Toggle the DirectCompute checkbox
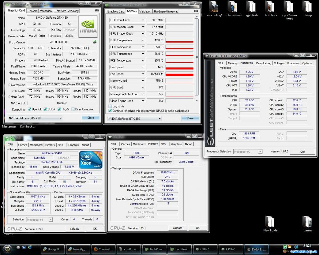This screenshot has height=255, width=319. pos(73,109)
